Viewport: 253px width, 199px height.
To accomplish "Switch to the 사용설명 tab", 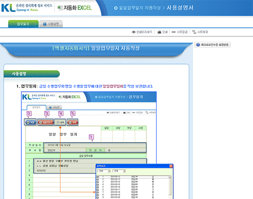I will pos(51,24).
